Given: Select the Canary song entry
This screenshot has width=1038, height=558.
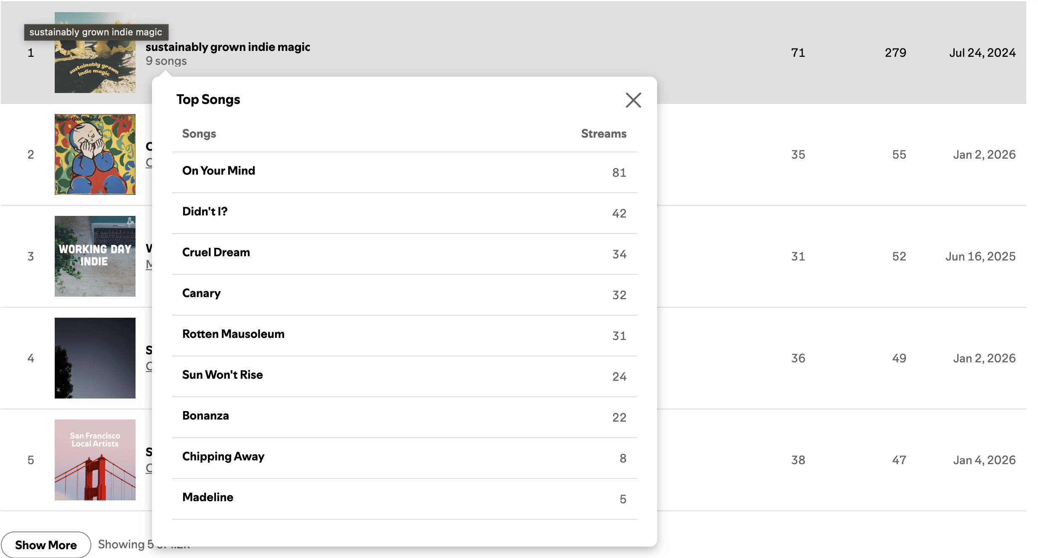Looking at the screenshot, I should (x=201, y=293).
